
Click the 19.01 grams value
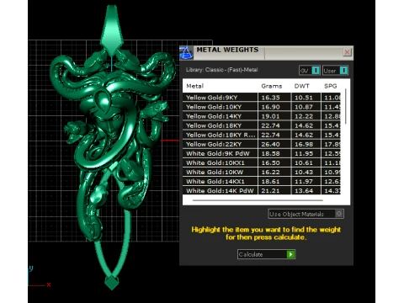(270, 116)
